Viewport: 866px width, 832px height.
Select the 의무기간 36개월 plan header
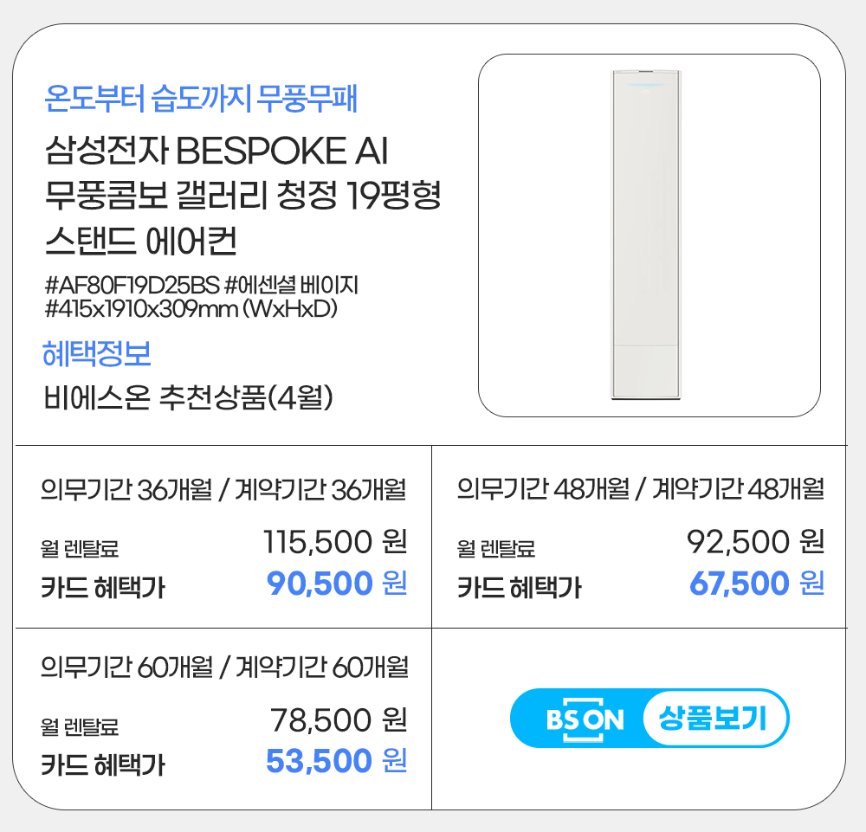(224, 490)
